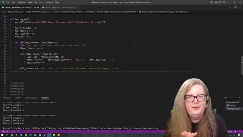Screen dimensions: 243x137
Task: Open the terminal panel ellipsis actions
Action: (x=232, y=98)
